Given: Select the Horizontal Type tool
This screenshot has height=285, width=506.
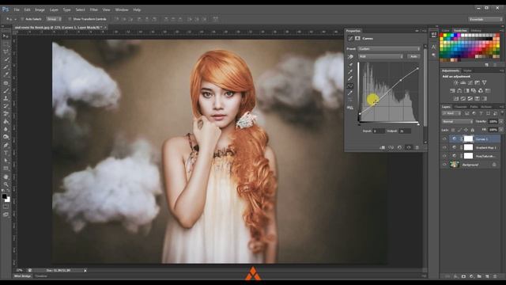Looking at the screenshot, I should pyautogui.click(x=6, y=153).
